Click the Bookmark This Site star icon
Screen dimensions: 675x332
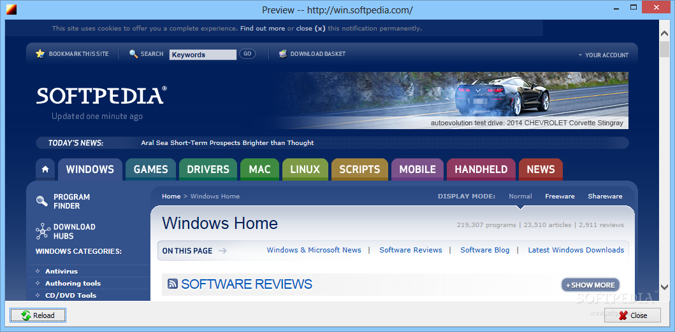pyautogui.click(x=40, y=54)
